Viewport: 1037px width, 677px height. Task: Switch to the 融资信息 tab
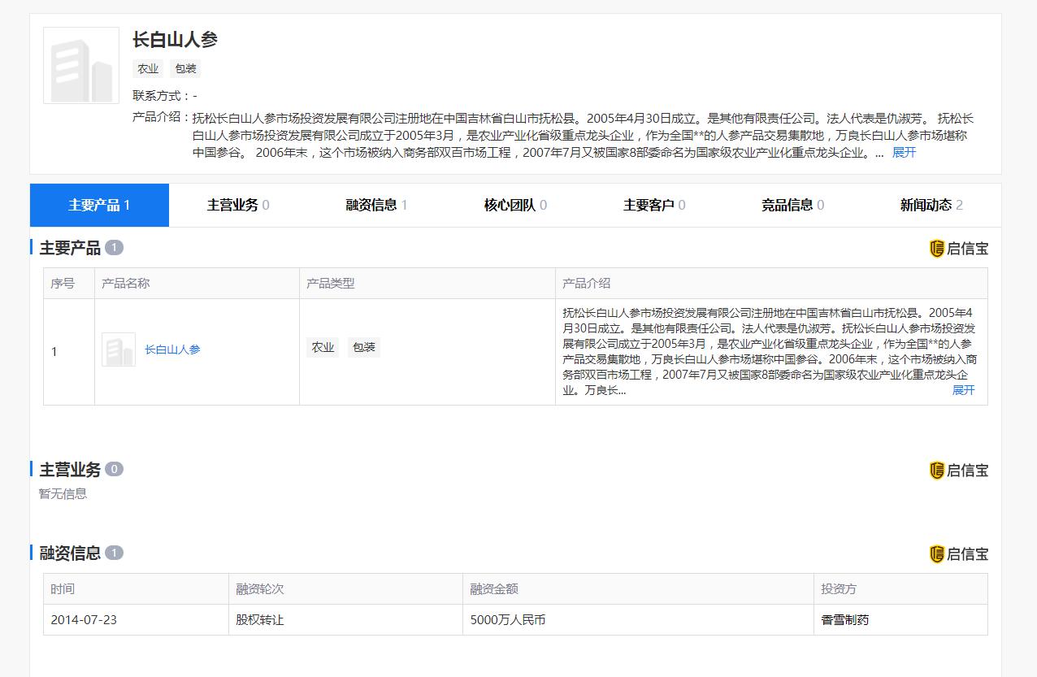pos(375,205)
